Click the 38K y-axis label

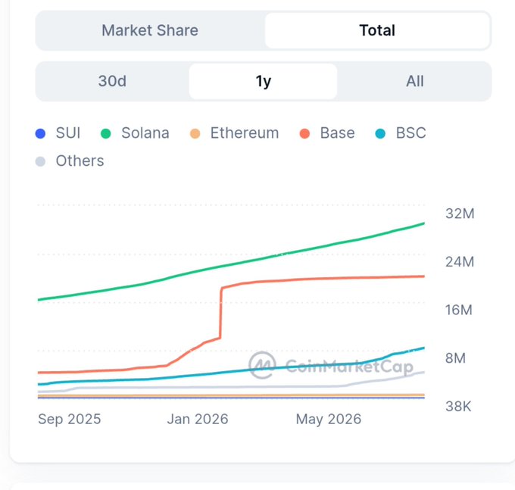tap(458, 407)
